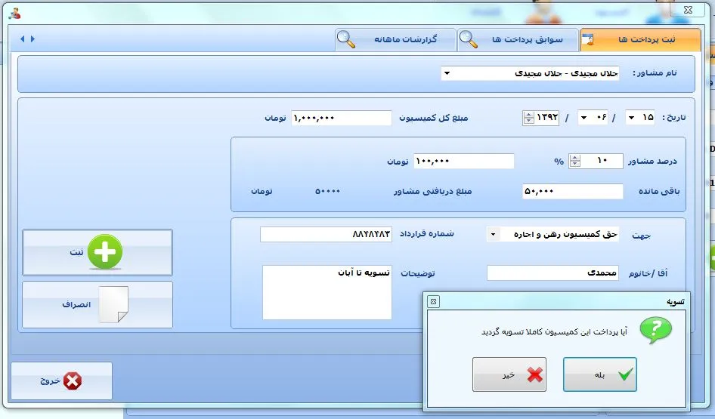715x419 pixels.
Task: Click the magnifier icon on گزارشات ماهانه
Action: (346, 39)
